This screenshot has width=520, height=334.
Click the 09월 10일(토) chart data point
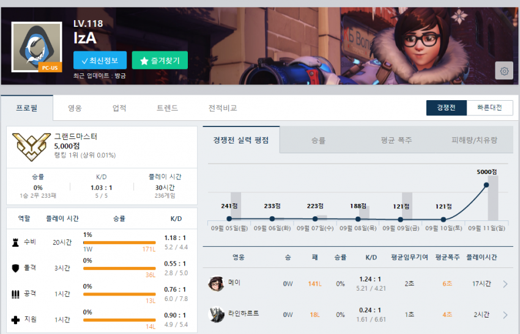444,219
